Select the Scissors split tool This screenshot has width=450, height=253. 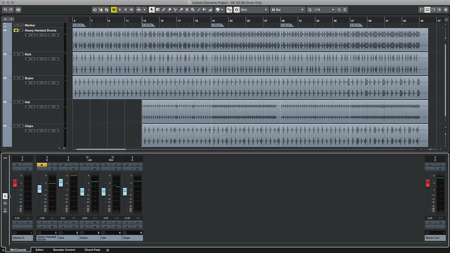(175, 10)
